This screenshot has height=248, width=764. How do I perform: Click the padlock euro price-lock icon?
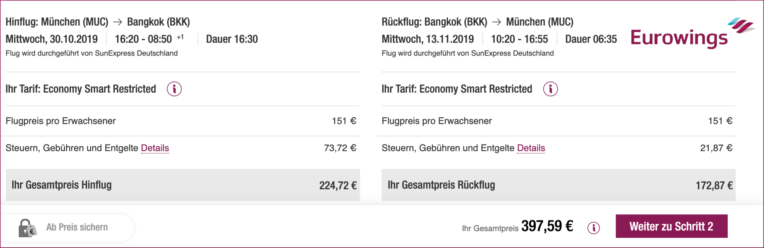click(27, 228)
